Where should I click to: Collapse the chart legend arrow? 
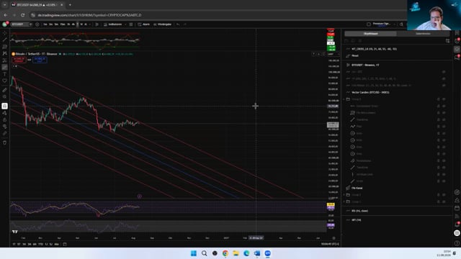pyautogui.click(x=14, y=66)
